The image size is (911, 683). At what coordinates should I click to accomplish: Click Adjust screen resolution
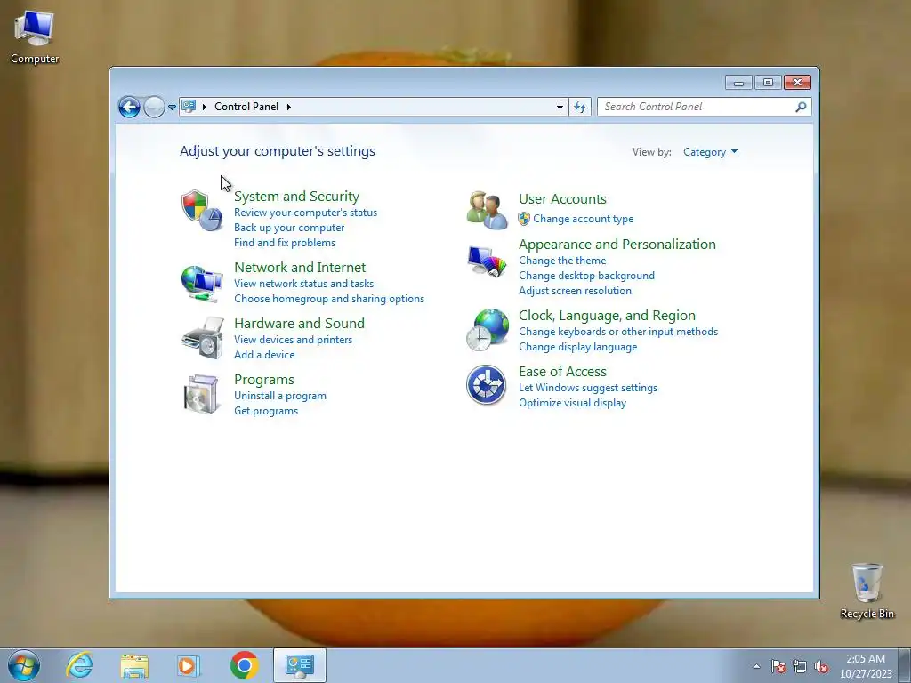(576, 291)
